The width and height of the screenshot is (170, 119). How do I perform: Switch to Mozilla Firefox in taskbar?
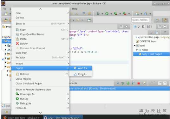click(22, 117)
